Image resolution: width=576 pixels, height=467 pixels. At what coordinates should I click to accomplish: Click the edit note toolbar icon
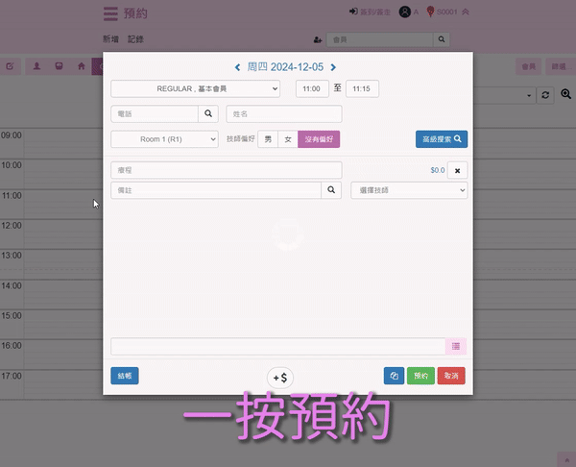coord(10,66)
